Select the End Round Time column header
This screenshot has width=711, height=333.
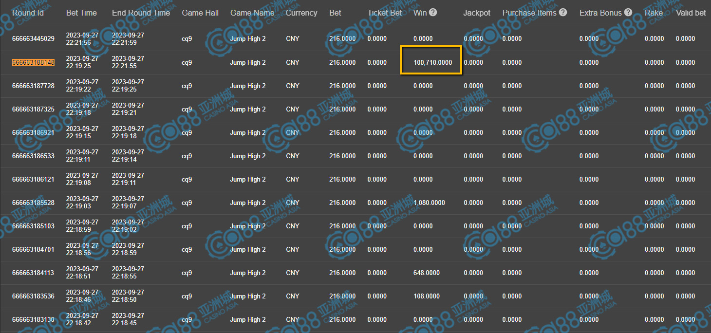point(141,13)
